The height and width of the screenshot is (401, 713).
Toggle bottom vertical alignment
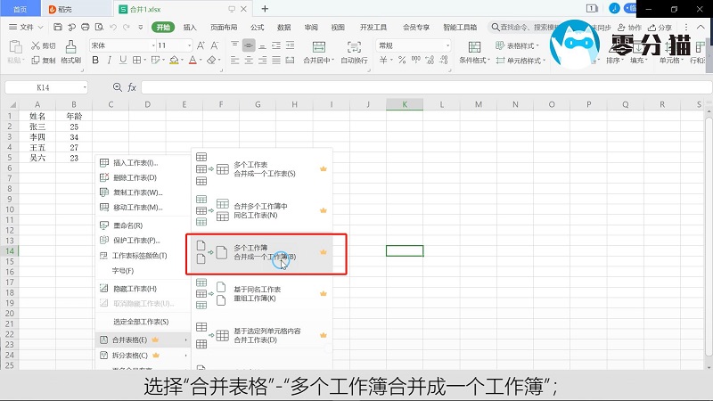tap(262, 45)
